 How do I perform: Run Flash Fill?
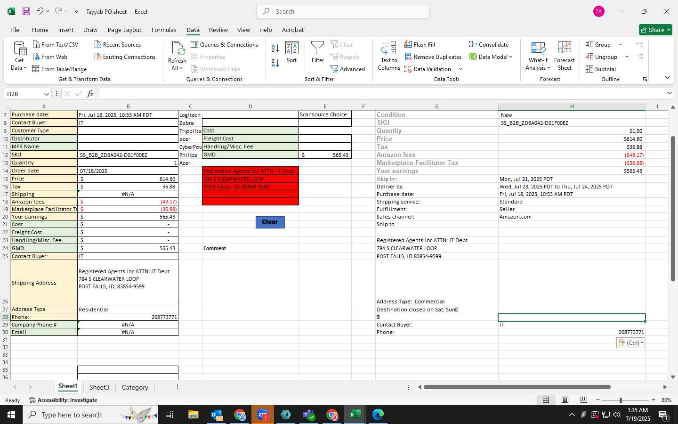(420, 44)
